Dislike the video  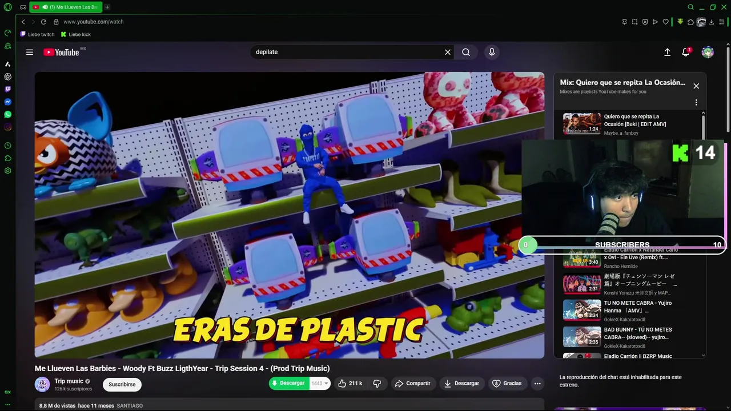click(x=377, y=384)
